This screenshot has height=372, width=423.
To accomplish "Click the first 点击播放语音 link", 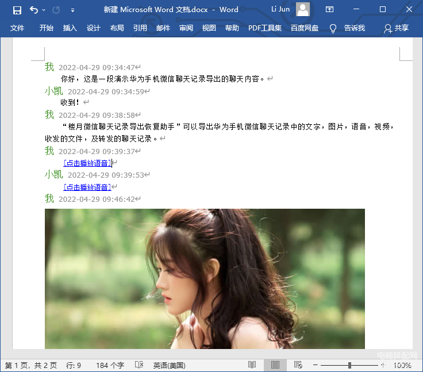I will [87, 163].
